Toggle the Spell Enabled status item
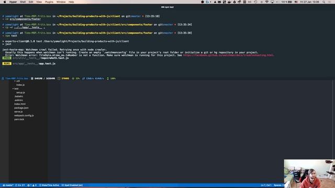 tap(72, 185)
